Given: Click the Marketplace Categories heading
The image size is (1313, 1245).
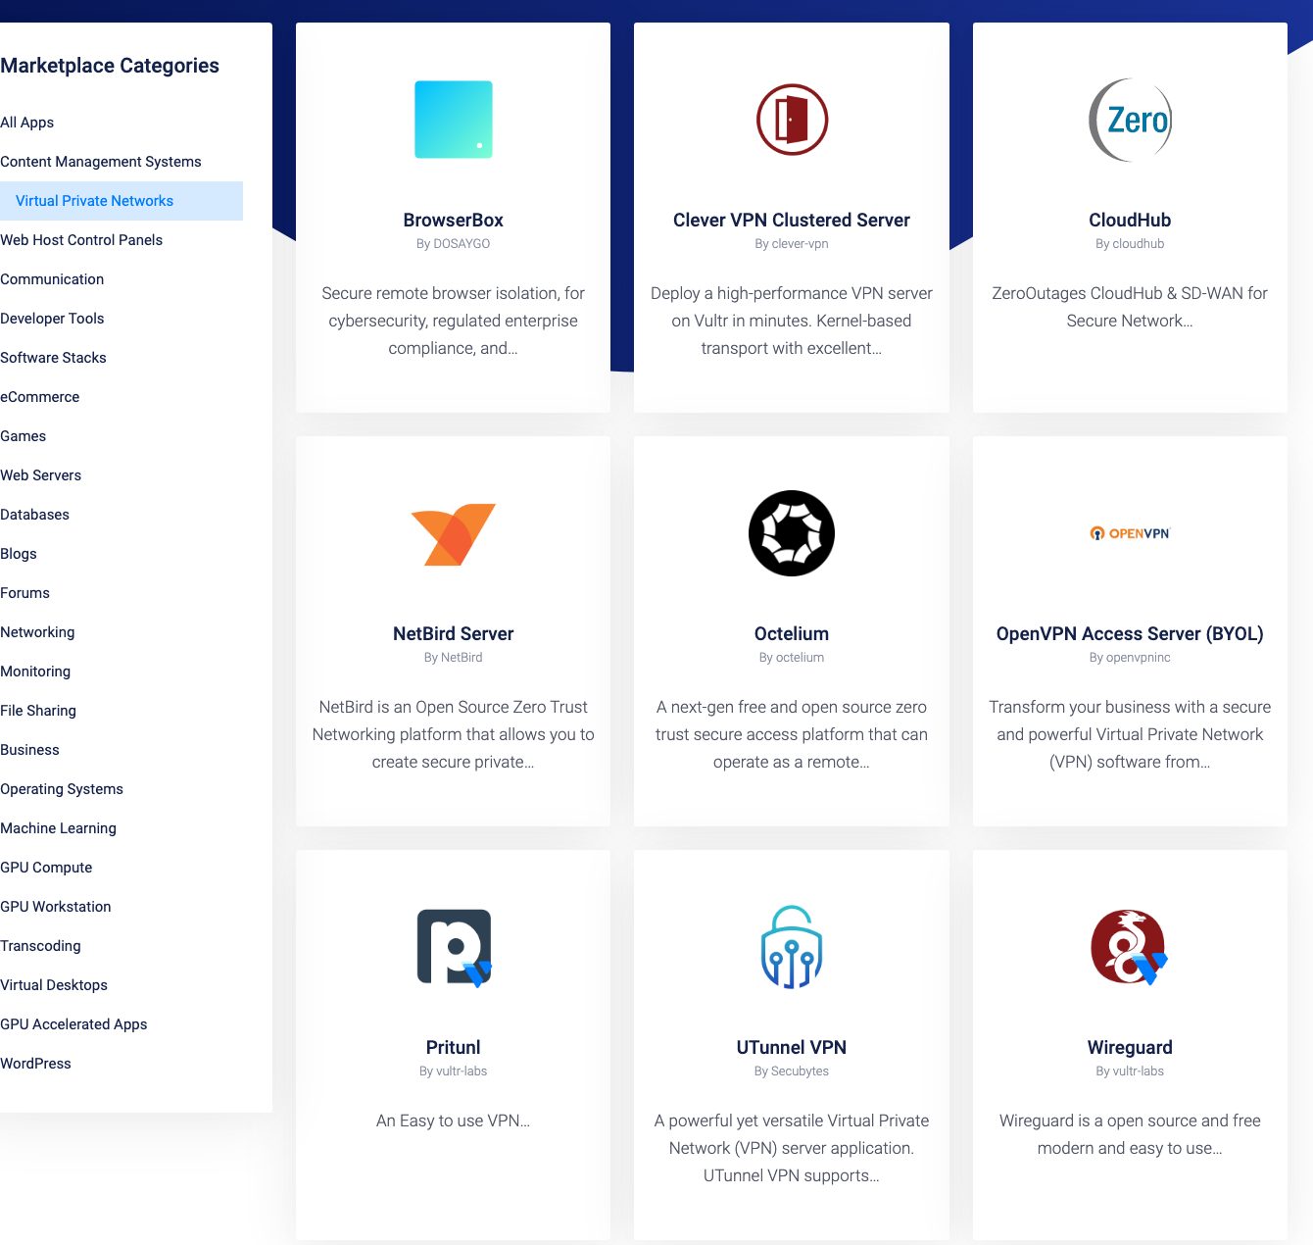Looking at the screenshot, I should [x=110, y=66].
